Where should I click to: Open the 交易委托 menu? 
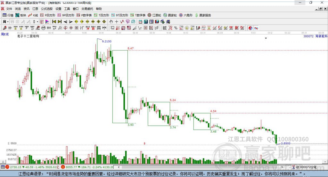tap(87, 9)
